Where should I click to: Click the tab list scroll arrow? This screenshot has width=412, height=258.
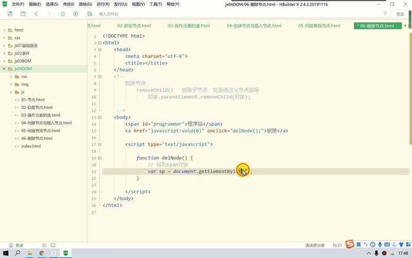coord(405,25)
